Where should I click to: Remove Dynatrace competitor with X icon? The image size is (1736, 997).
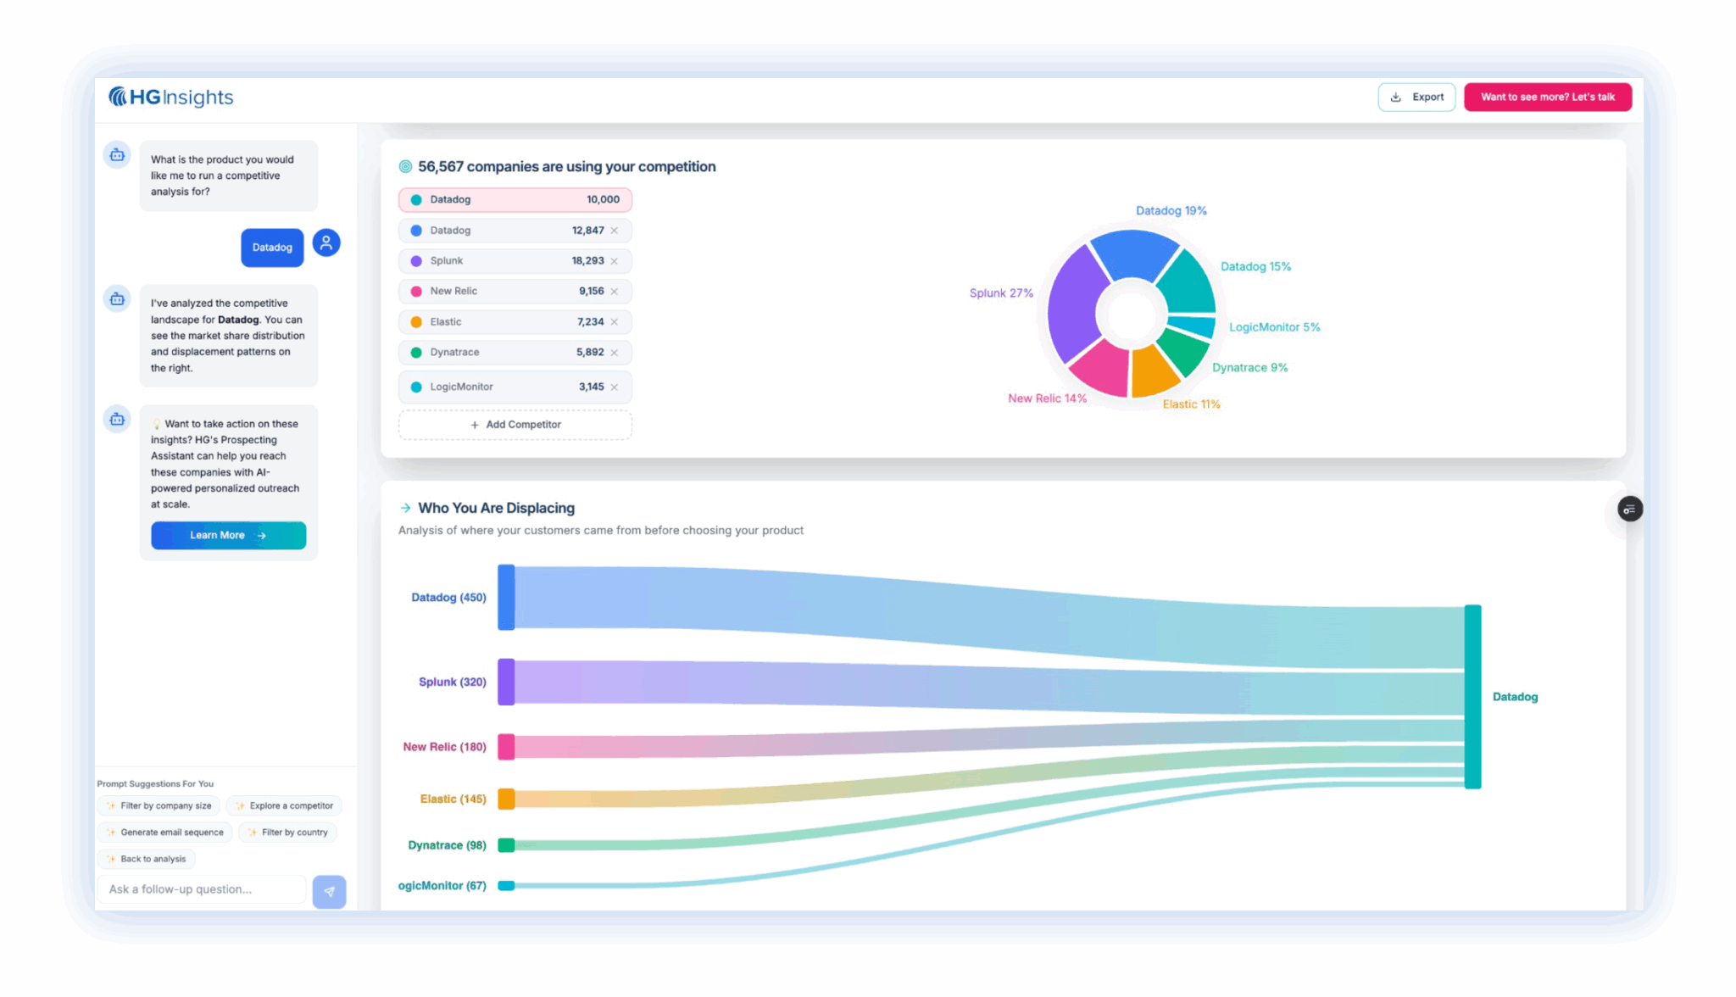pos(615,353)
